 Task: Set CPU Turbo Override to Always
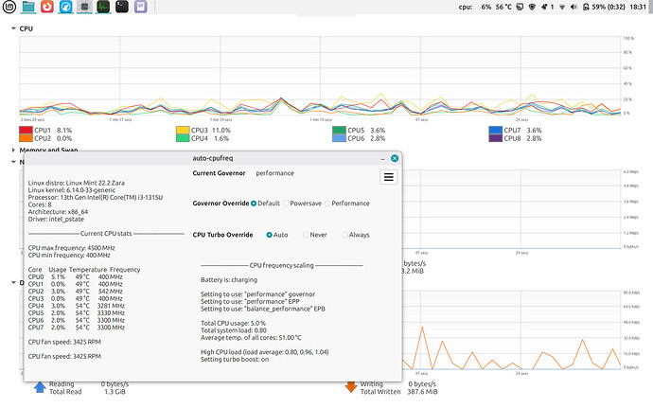pyautogui.click(x=356, y=235)
